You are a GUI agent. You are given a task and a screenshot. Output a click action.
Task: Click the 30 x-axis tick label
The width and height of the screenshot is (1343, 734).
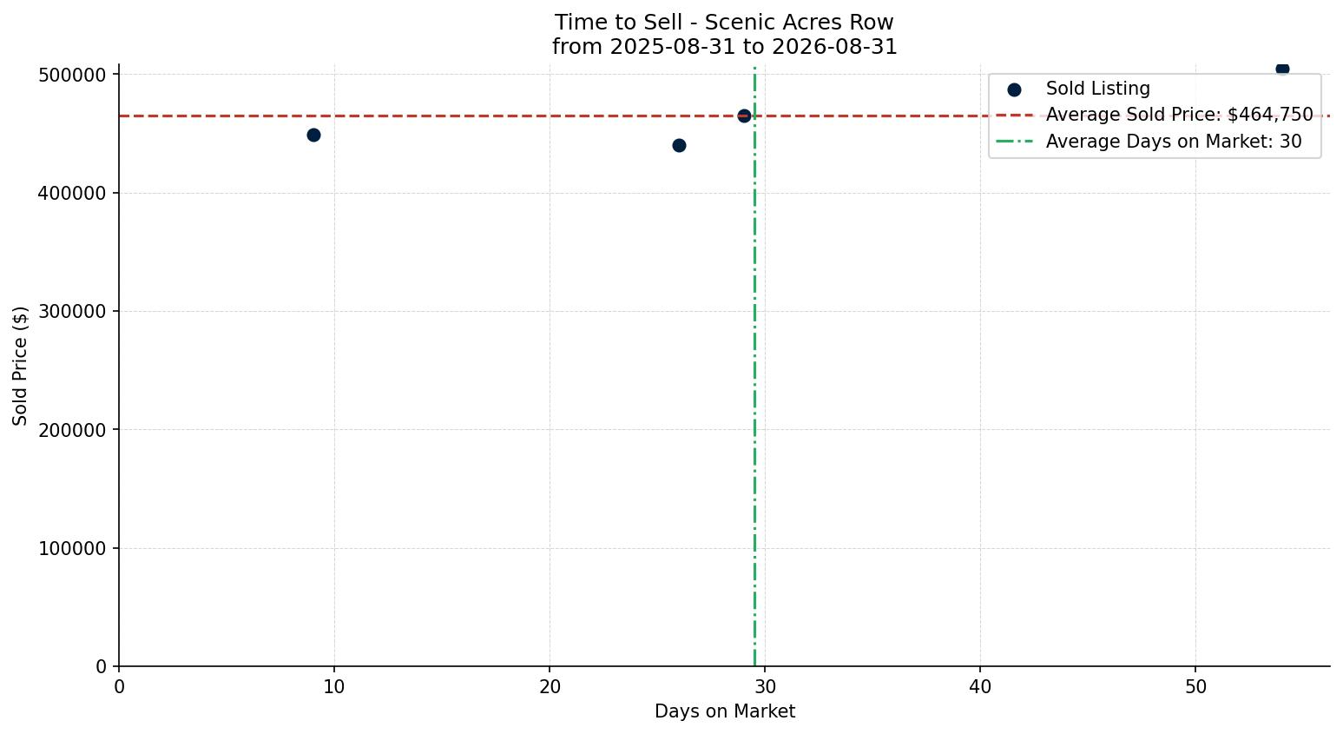[765, 687]
